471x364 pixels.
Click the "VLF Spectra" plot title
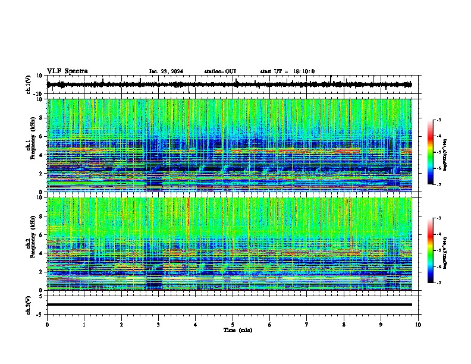pos(67,71)
